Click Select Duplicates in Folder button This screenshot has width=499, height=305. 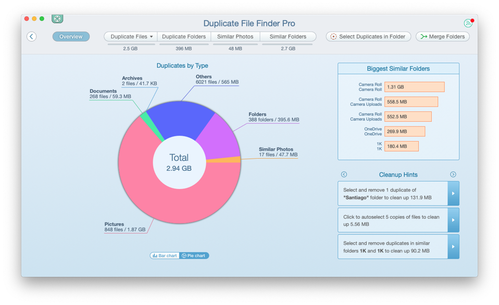click(x=368, y=36)
